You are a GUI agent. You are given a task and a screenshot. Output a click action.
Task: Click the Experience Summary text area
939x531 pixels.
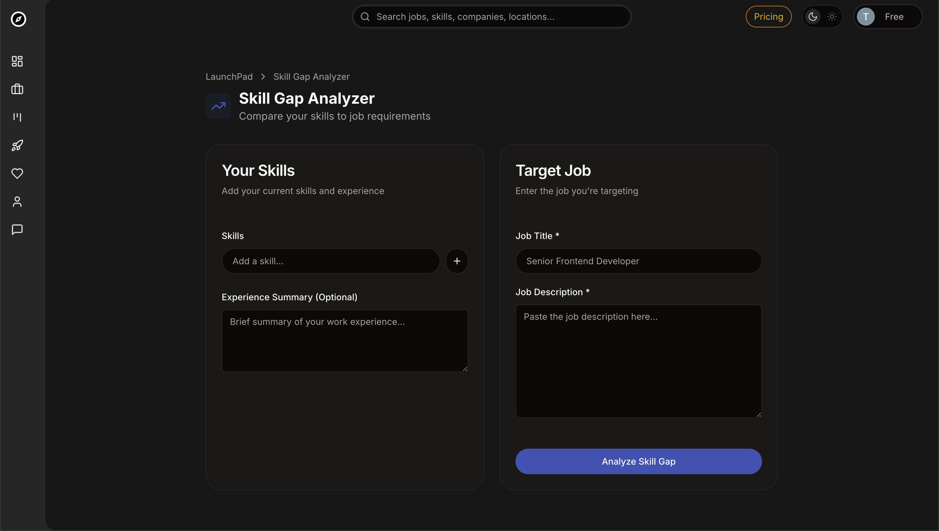coord(345,340)
